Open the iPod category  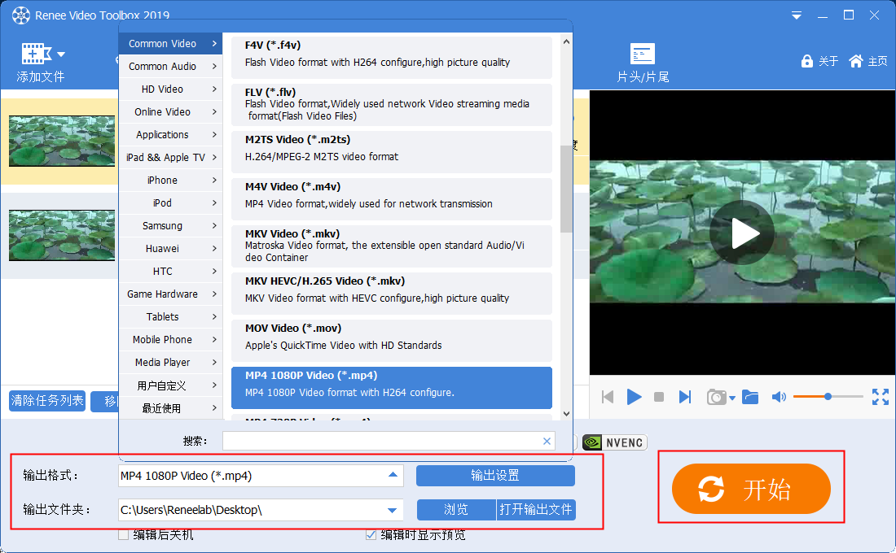pos(171,203)
